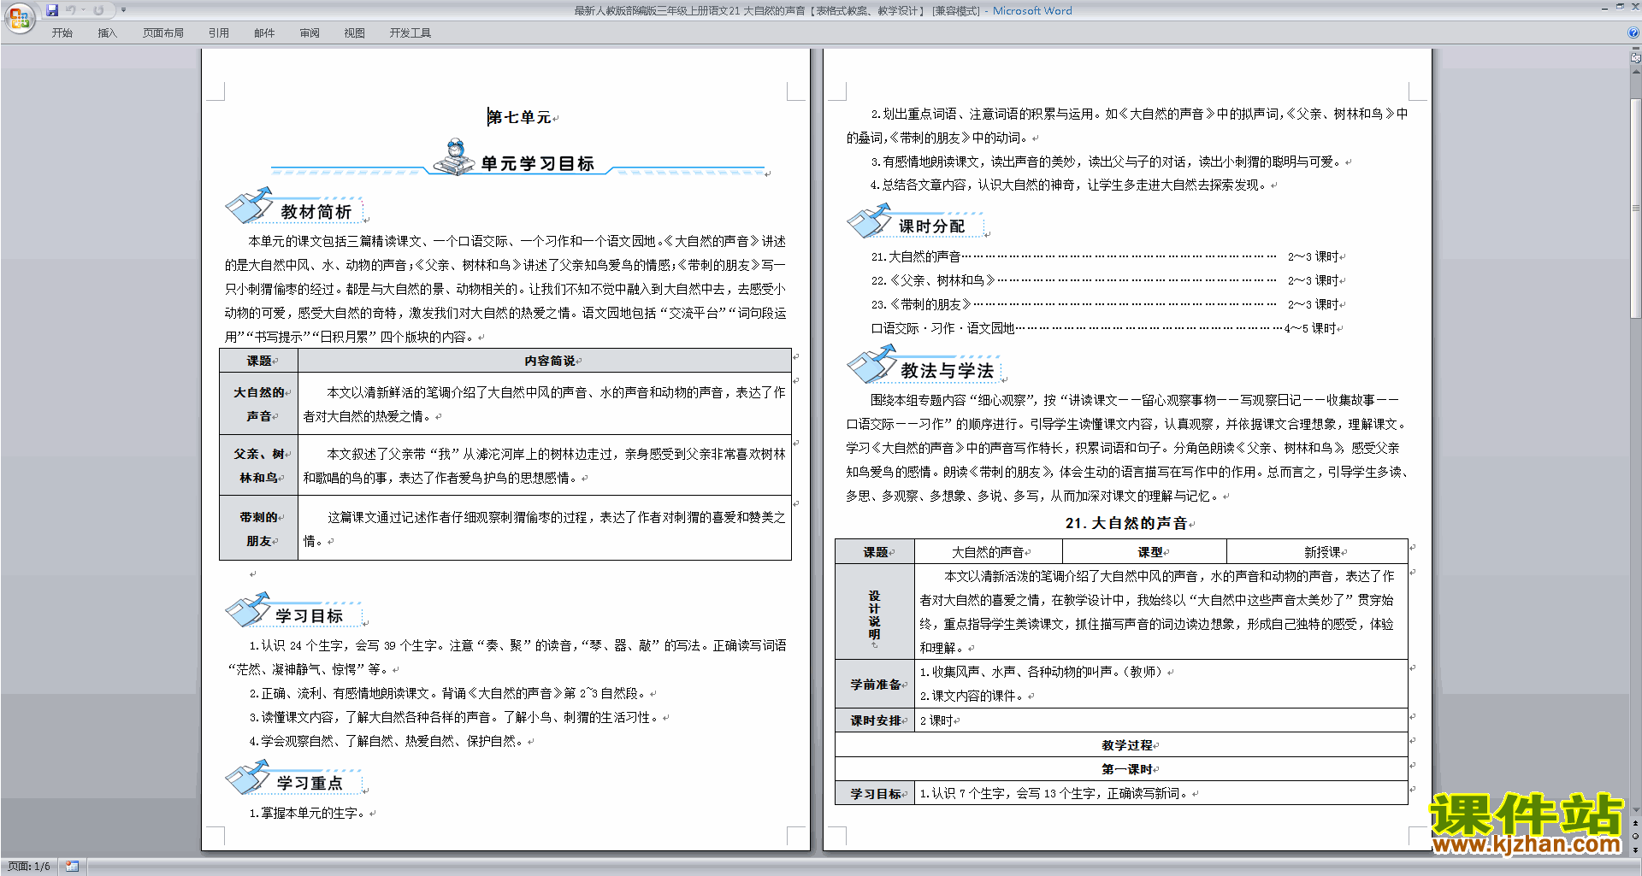Screen dimensions: 1642x876
Task: Click the 父亲、树林和鸟 row label cell
Action: click(x=259, y=465)
